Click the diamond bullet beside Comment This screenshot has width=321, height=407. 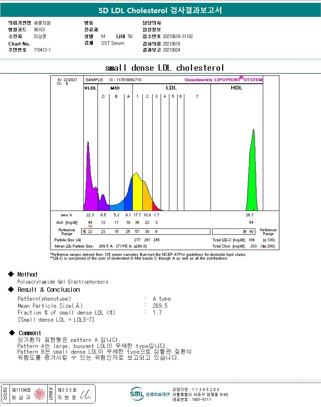point(12,332)
